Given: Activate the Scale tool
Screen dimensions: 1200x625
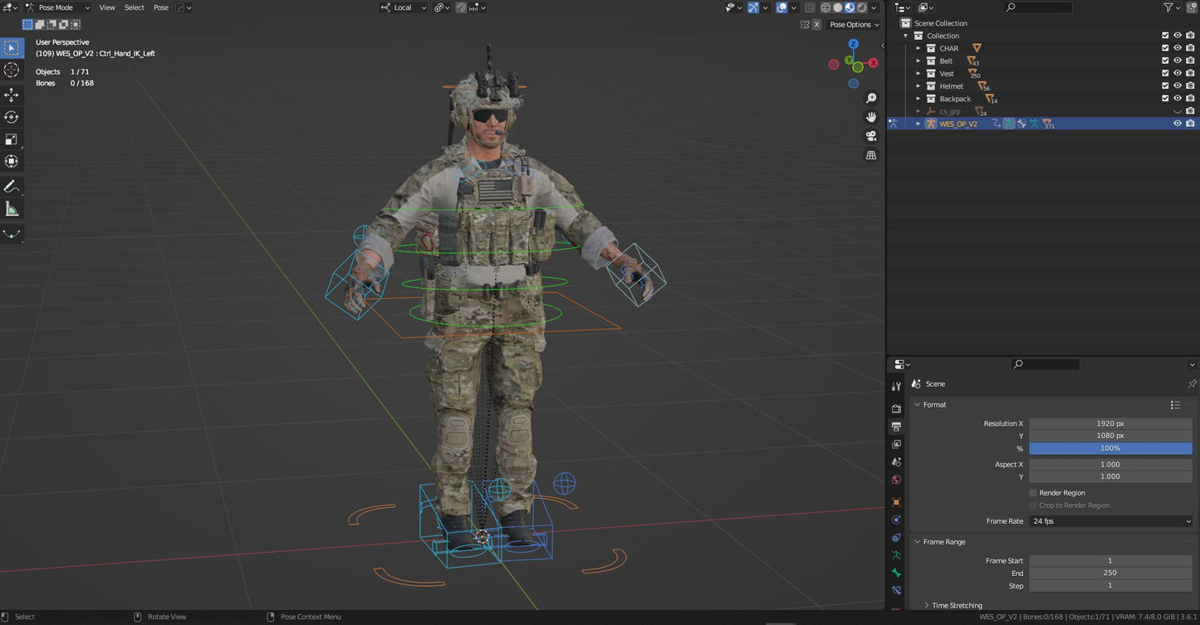Looking at the screenshot, I should point(12,139).
